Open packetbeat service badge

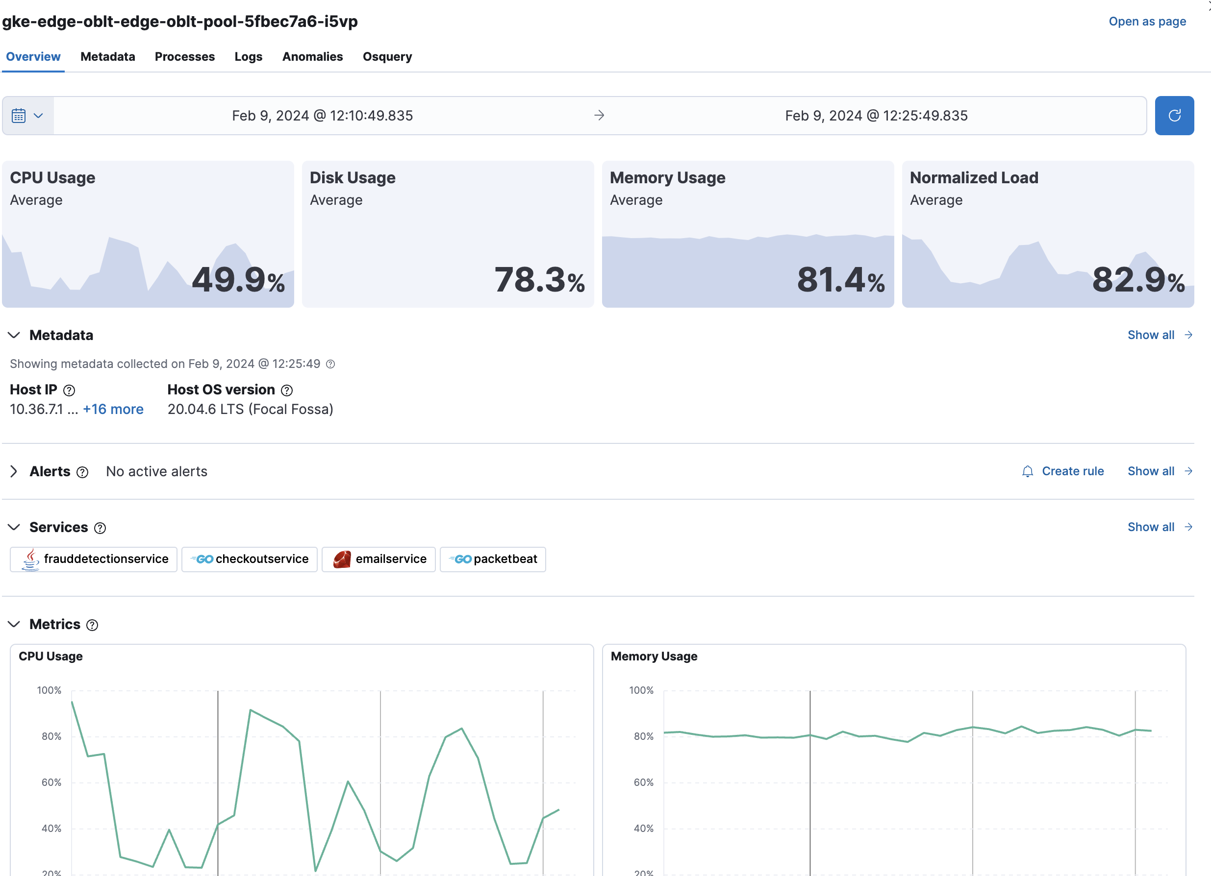pyautogui.click(x=493, y=559)
